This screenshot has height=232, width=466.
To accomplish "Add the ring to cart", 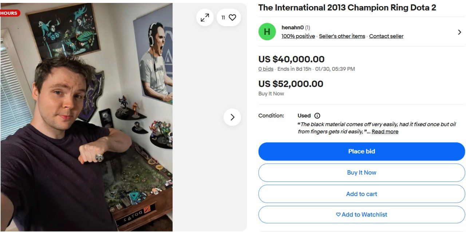I will point(361,194).
